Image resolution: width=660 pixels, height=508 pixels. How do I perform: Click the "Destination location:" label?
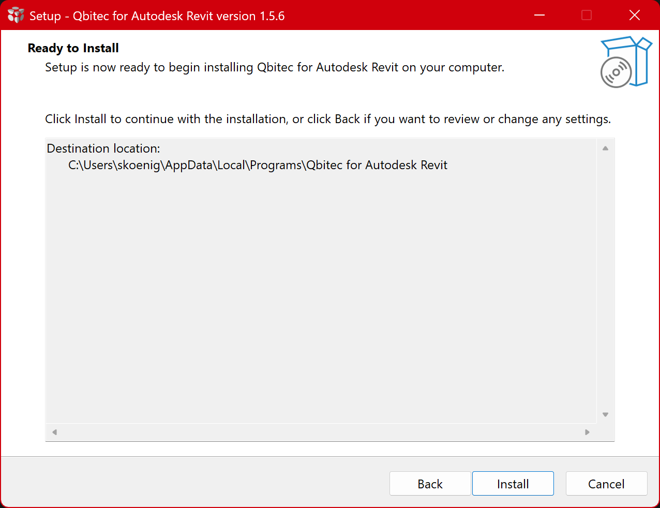click(x=103, y=148)
